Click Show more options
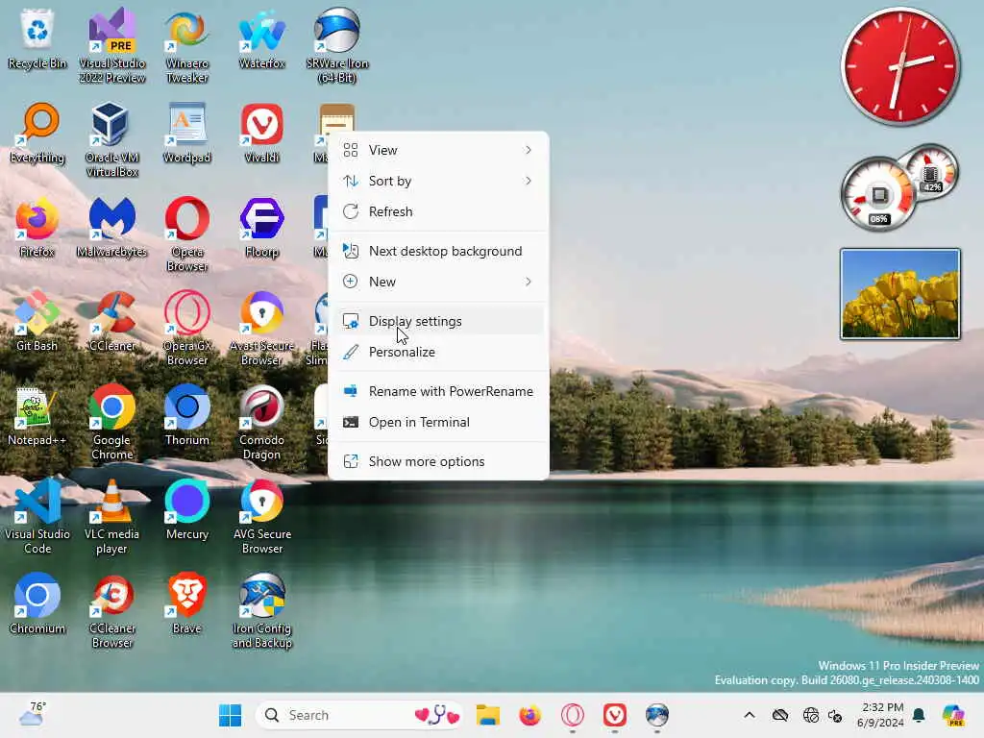Viewport: 984px width, 738px height. (438, 462)
